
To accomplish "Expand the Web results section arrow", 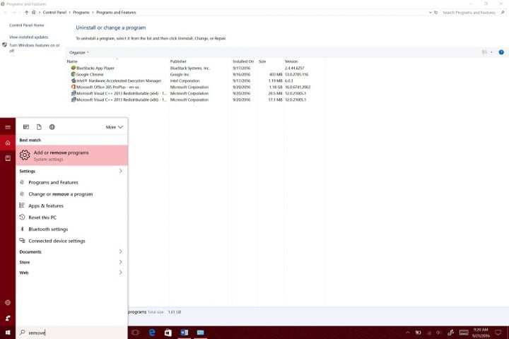I will pos(120,273).
